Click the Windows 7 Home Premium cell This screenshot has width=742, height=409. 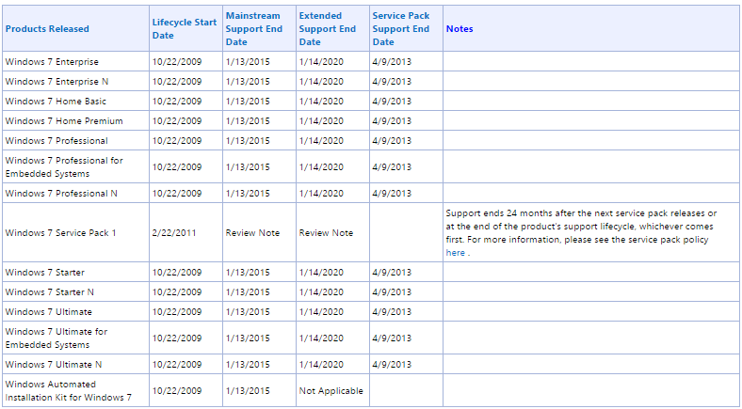tap(58, 120)
